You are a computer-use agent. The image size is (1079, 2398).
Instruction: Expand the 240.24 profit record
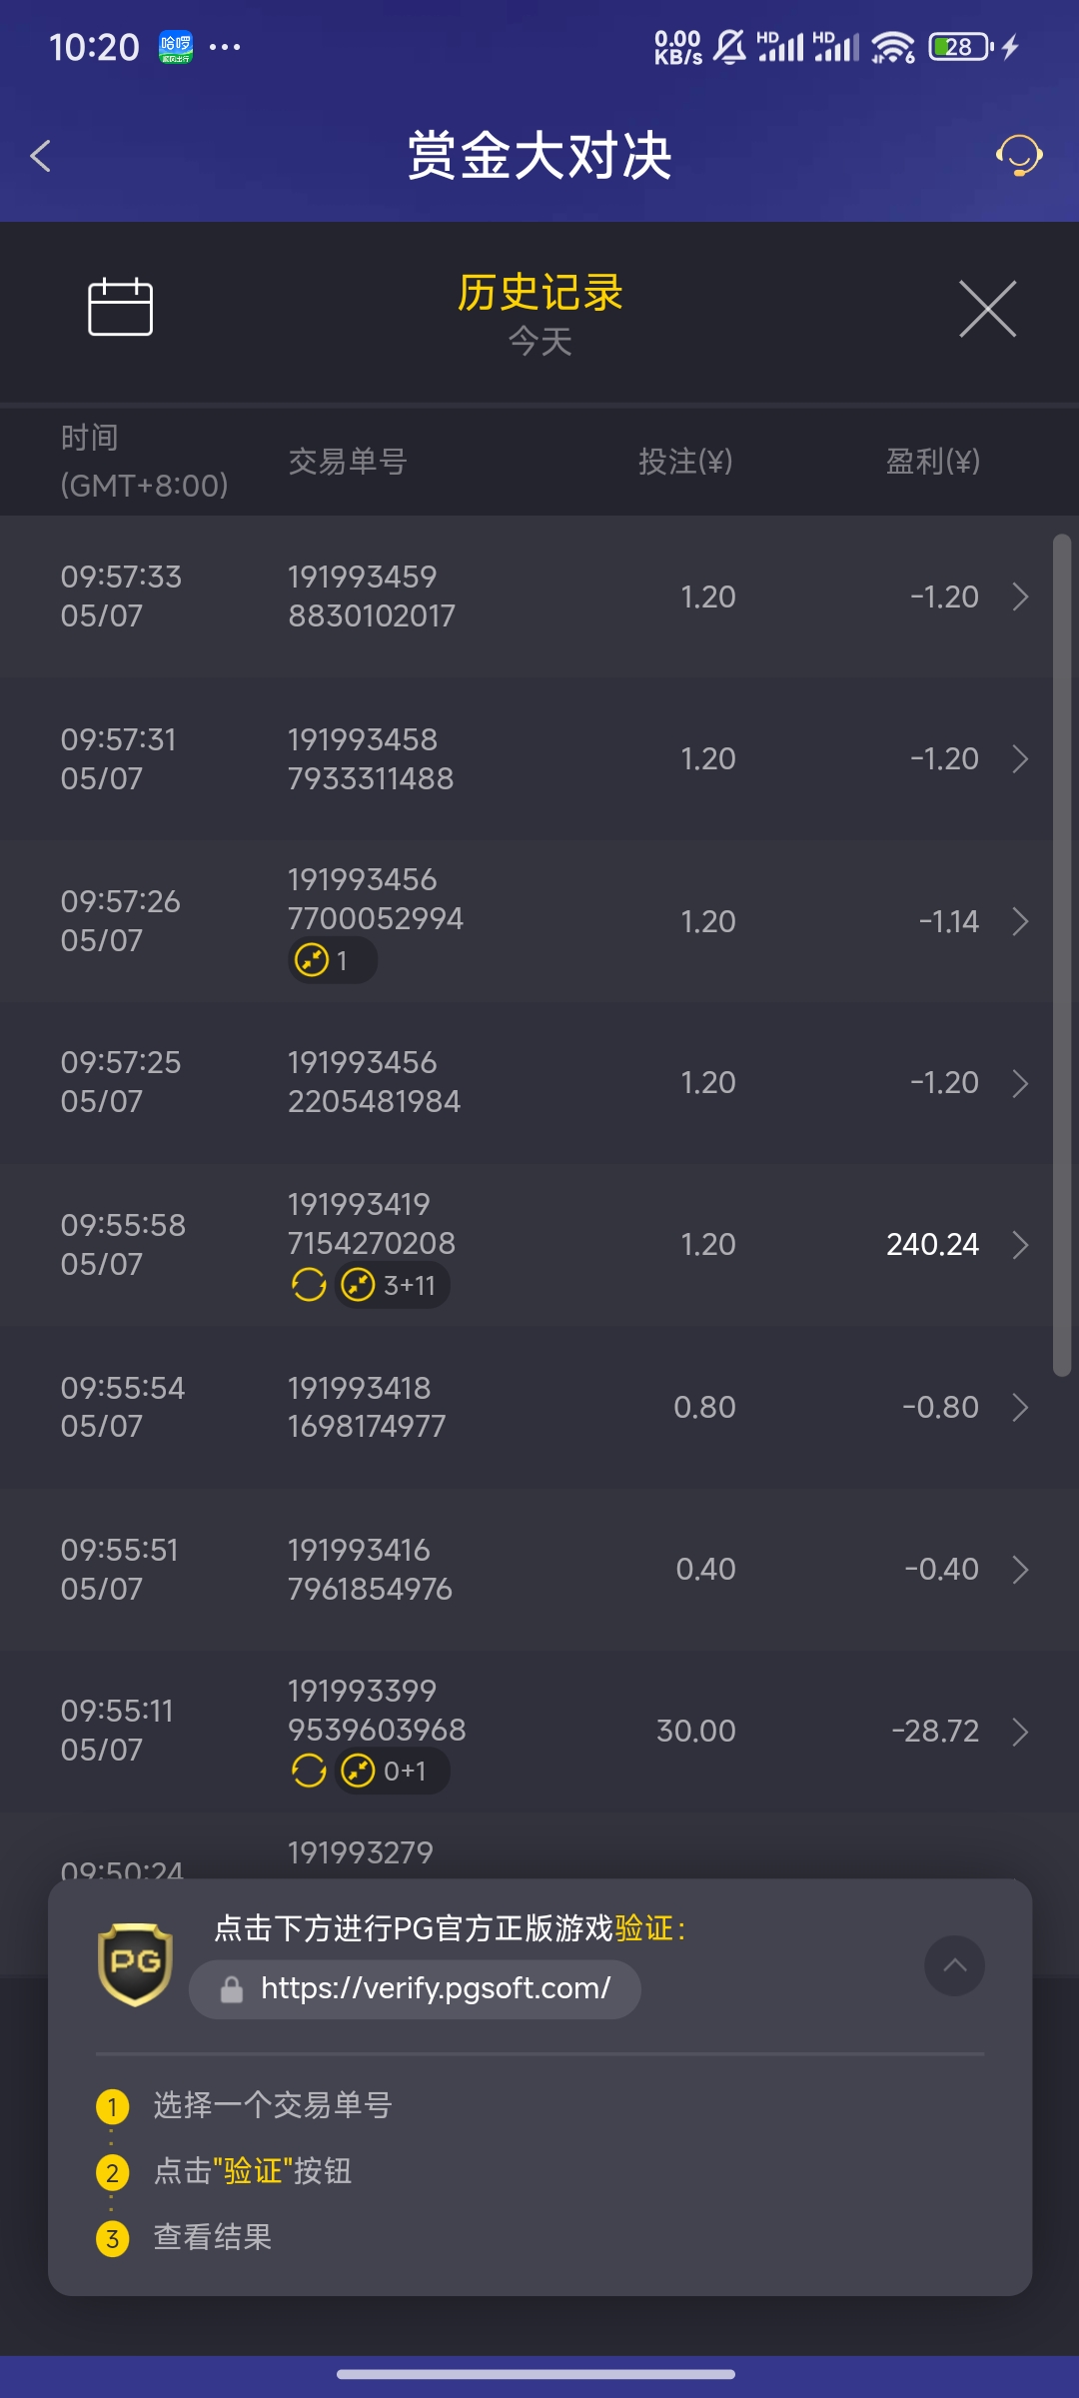click(x=1020, y=1245)
